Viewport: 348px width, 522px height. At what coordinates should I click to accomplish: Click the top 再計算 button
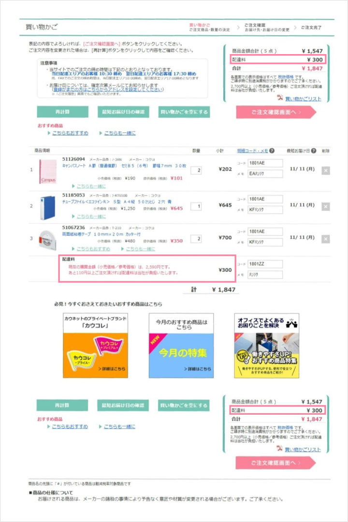tap(63, 112)
